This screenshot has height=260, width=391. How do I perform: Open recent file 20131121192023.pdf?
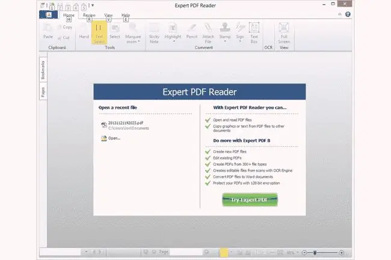click(x=126, y=123)
